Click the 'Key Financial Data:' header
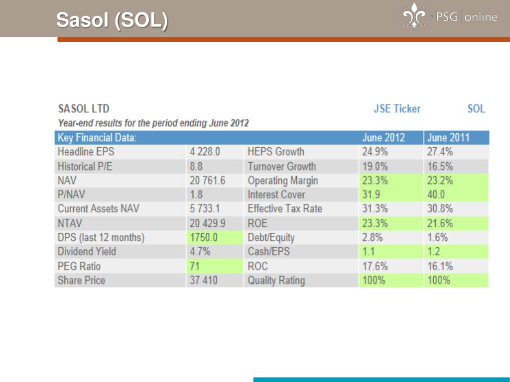 (x=97, y=138)
